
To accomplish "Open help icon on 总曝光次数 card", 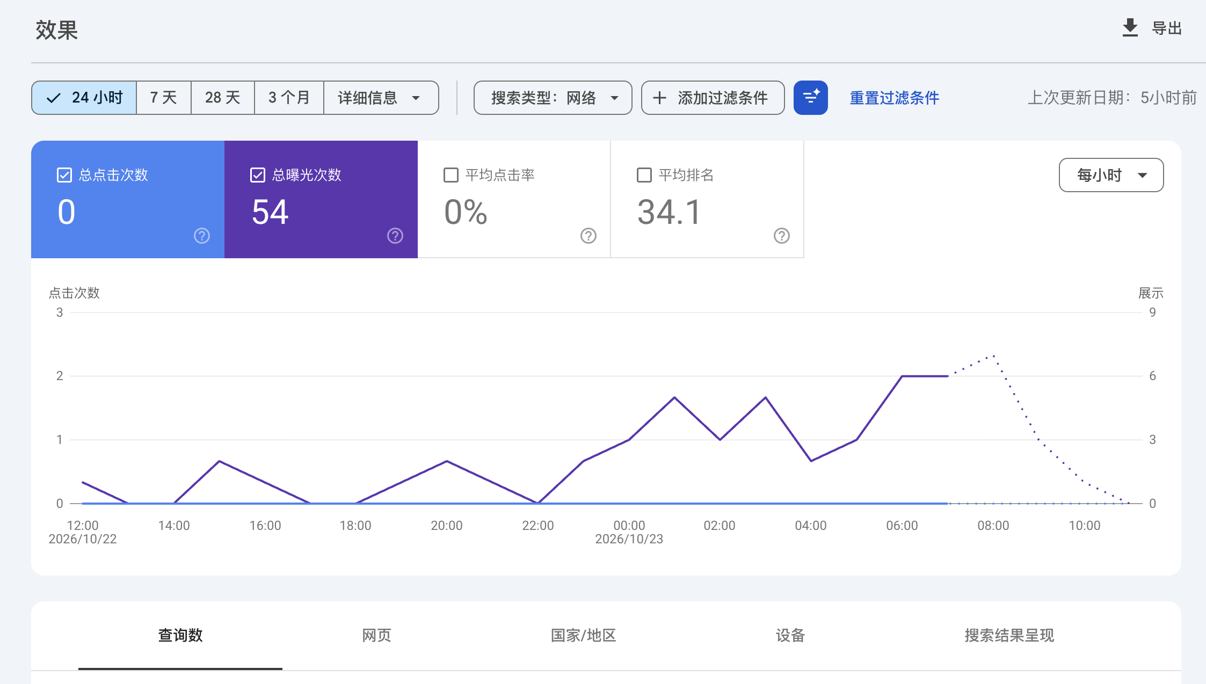I will [x=395, y=236].
